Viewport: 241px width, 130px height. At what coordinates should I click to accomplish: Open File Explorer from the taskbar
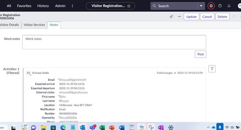[x=43, y=128]
